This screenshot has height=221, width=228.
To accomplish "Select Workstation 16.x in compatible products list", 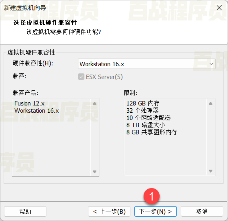I will click(36, 111).
